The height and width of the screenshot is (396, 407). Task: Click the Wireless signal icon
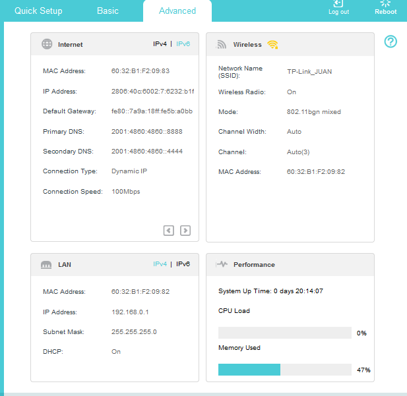click(x=222, y=44)
